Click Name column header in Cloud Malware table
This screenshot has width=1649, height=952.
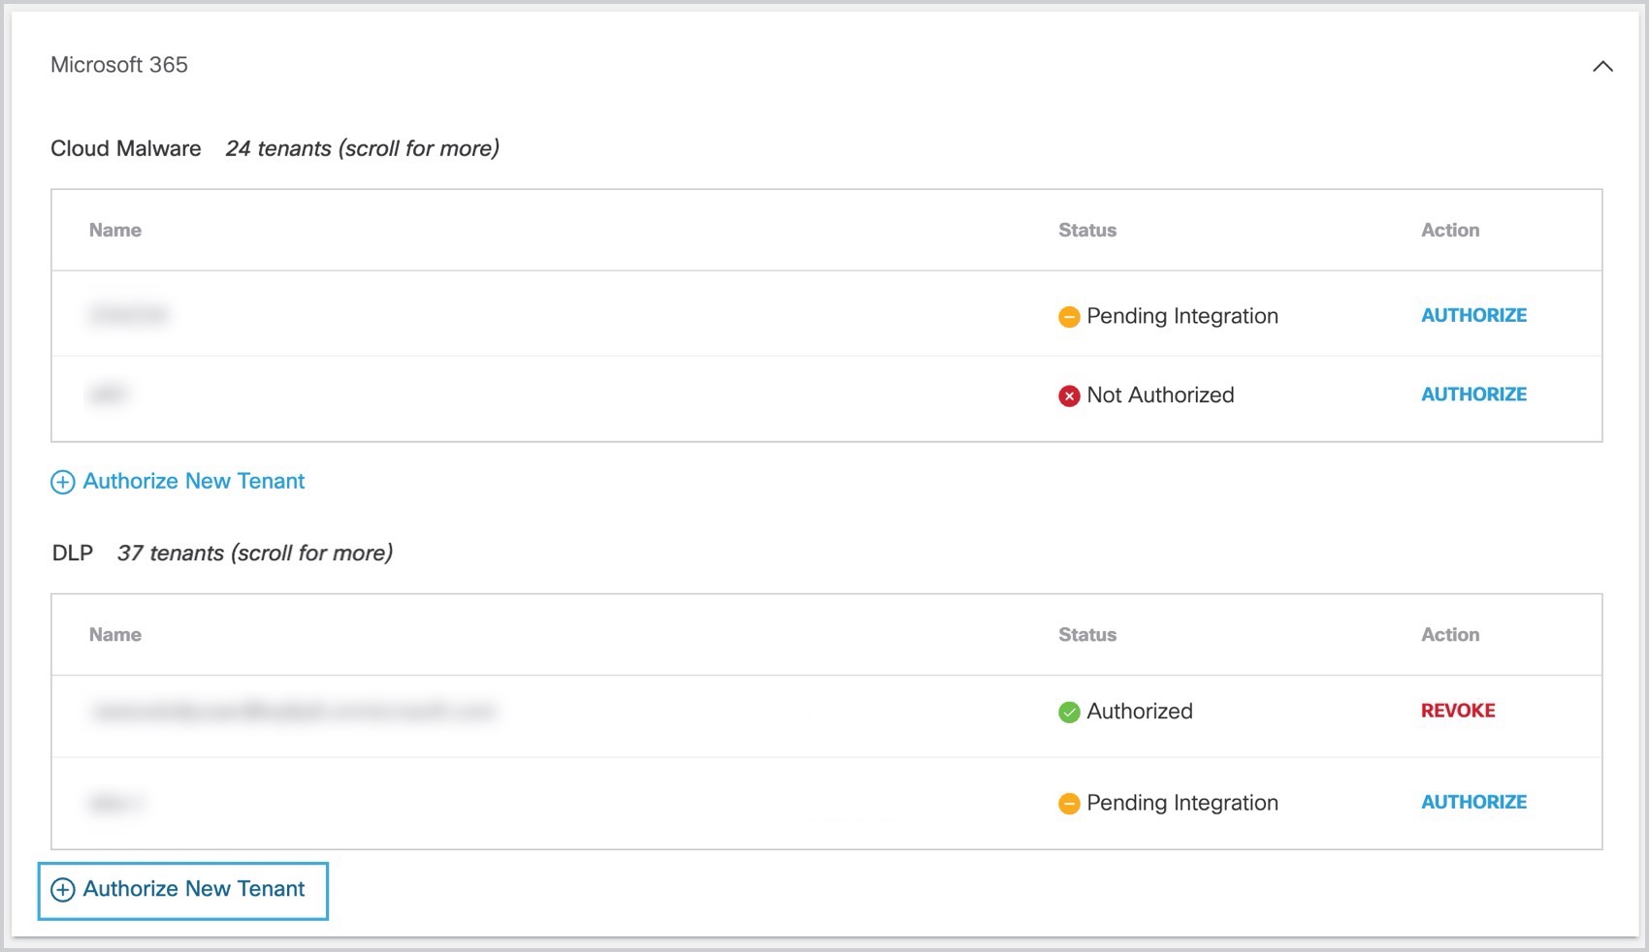[115, 230]
